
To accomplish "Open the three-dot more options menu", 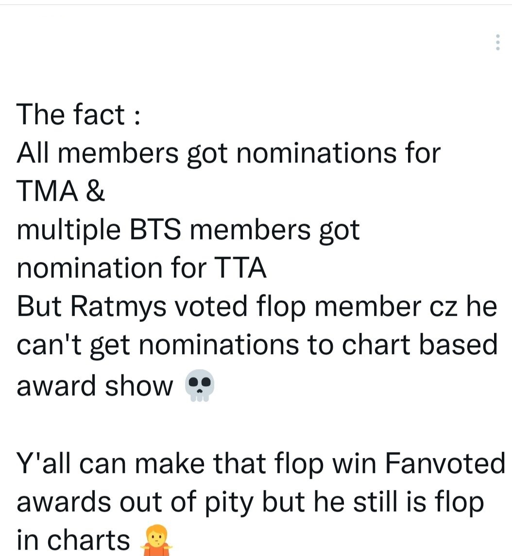I will click(x=497, y=42).
